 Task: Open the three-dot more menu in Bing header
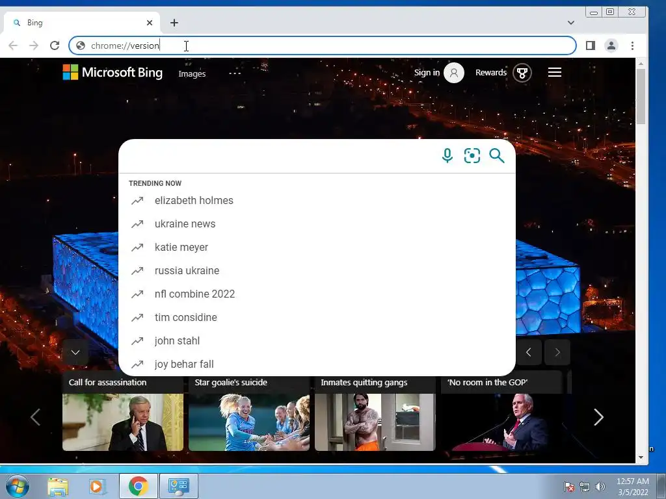pos(235,73)
